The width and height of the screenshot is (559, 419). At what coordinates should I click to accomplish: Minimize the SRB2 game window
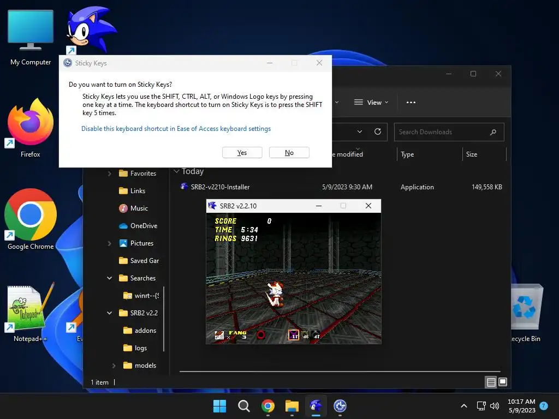coord(319,206)
